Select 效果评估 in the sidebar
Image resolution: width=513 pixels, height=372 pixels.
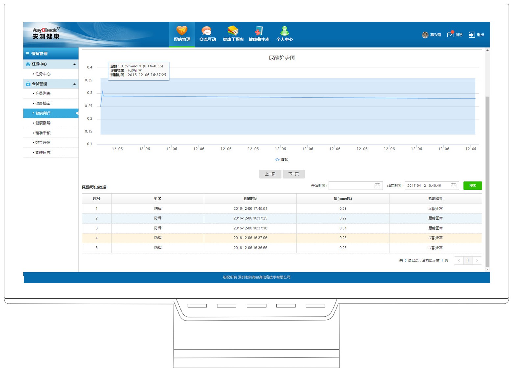click(43, 143)
